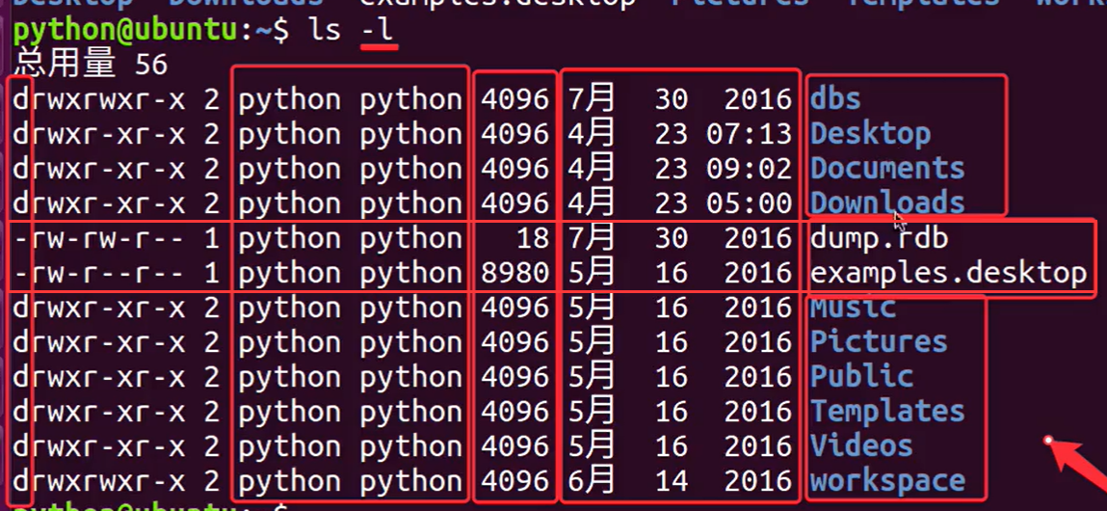Click the 09:02 time on Documents row
Image resolution: width=1107 pixels, height=511 pixels.
(x=757, y=169)
